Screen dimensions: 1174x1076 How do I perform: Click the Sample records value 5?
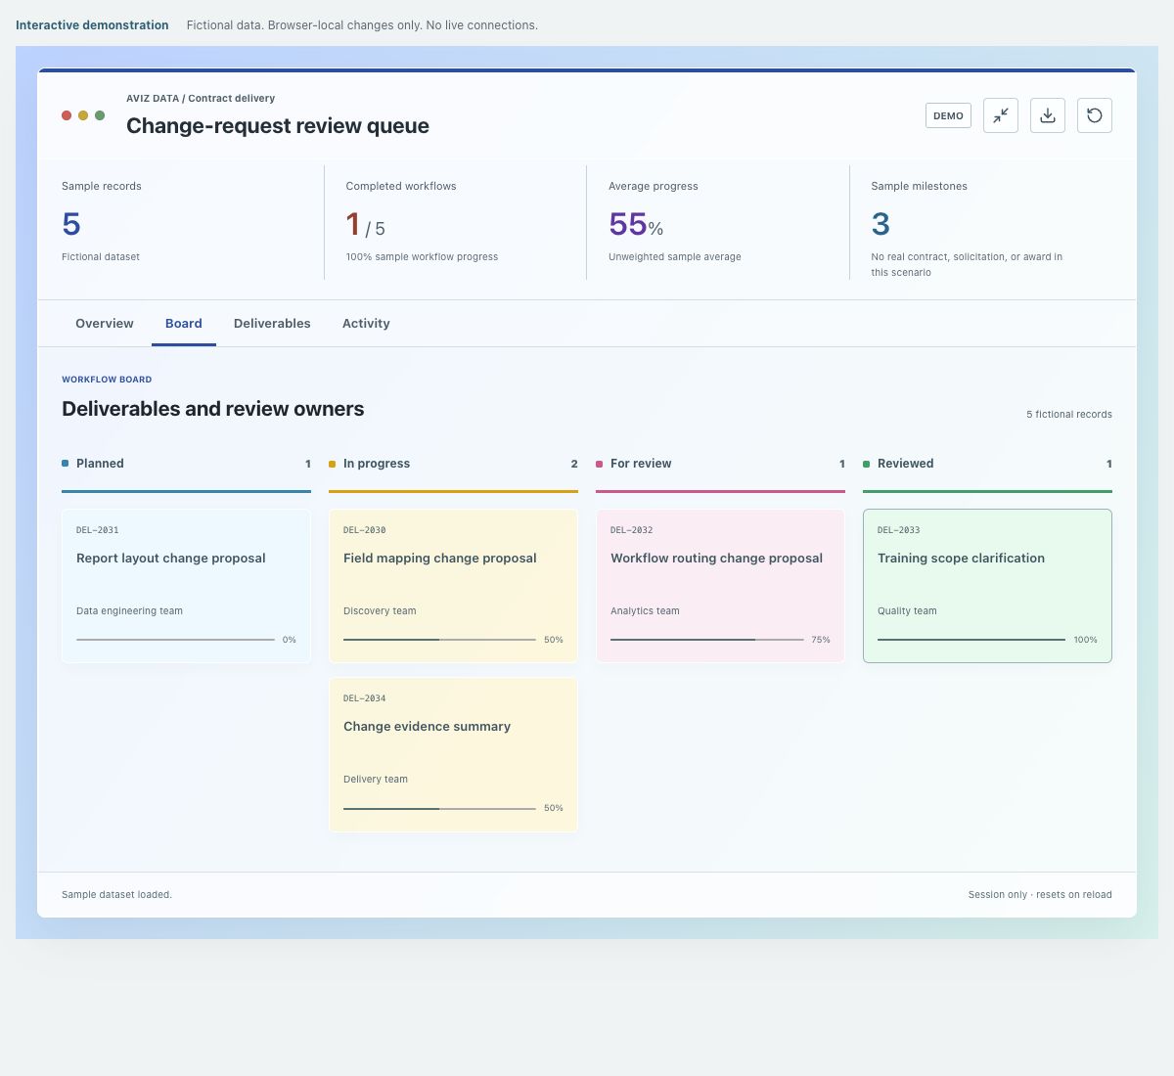pyautogui.click(x=71, y=224)
